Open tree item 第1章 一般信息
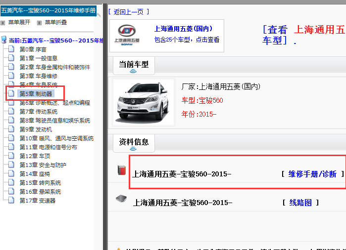Image resolution: width=346 pixels, height=250 pixels. (x=39, y=58)
